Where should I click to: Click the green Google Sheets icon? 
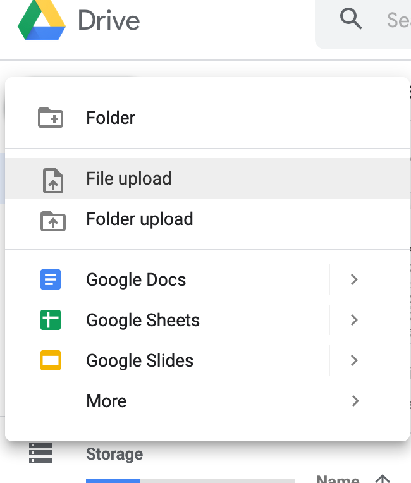click(51, 320)
